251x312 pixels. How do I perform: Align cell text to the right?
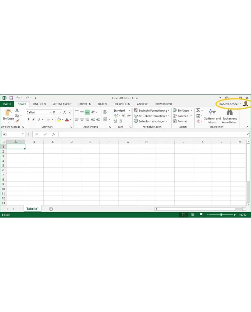pos(87,120)
